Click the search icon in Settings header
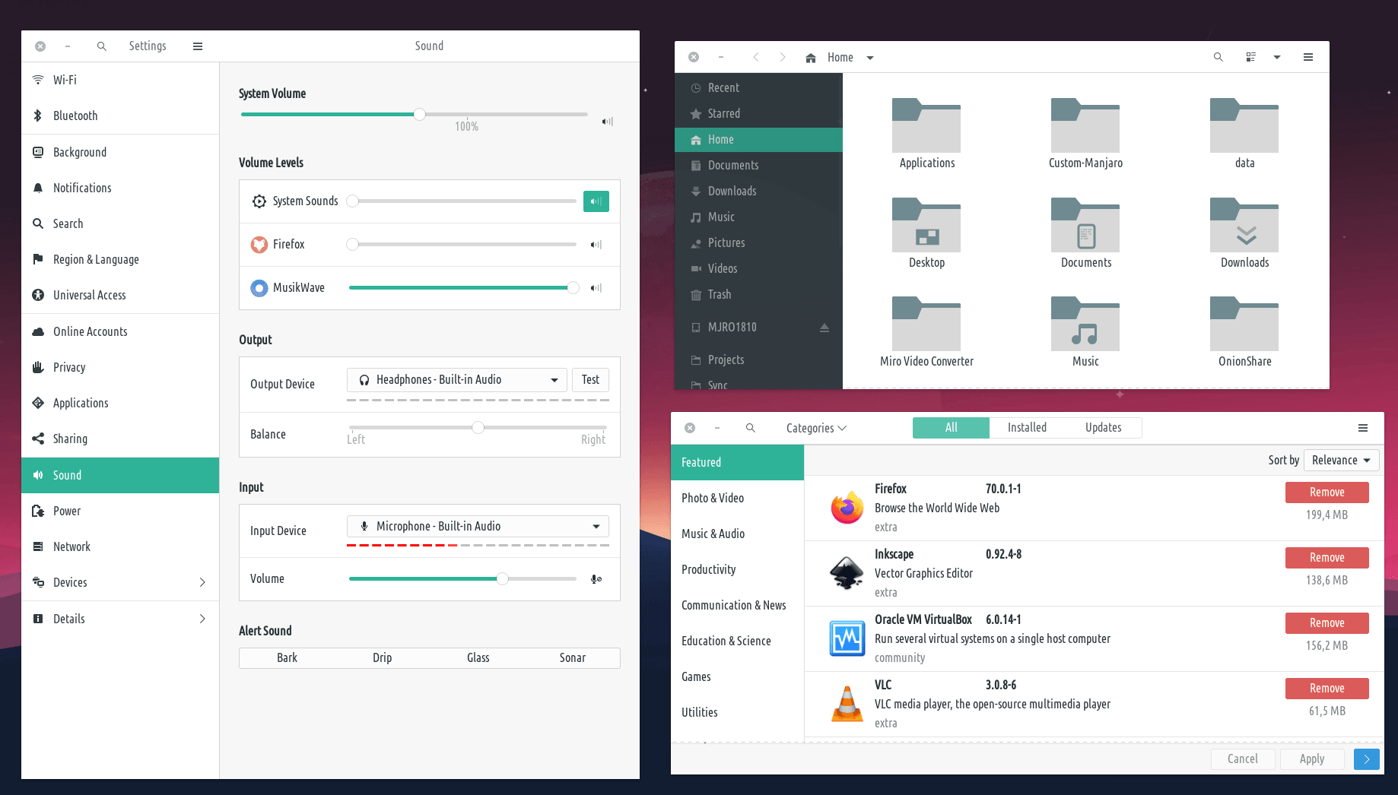1398x795 pixels. (102, 46)
